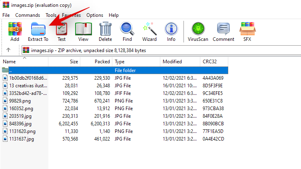Click image icon of 1b00db2f0168d6 file

point(5,78)
